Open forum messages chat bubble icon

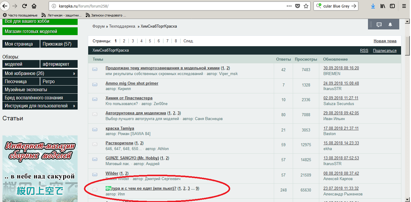[379, 25]
